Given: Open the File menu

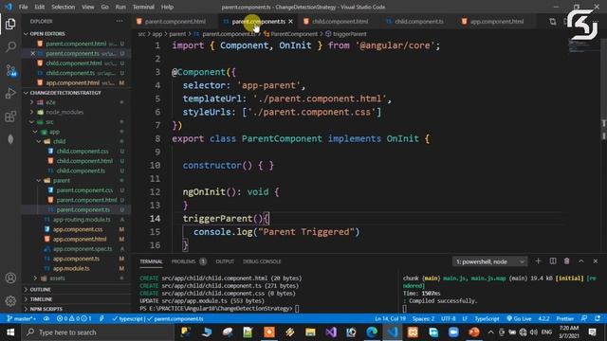Looking at the screenshot, I should tap(23, 7).
